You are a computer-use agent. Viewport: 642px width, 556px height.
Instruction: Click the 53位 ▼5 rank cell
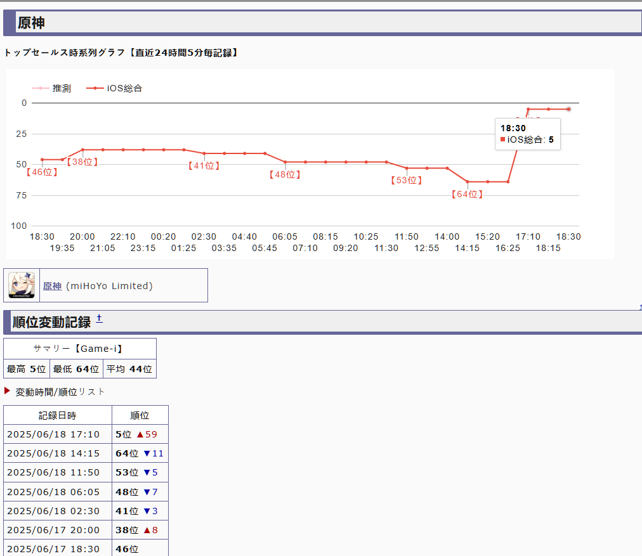(140, 472)
